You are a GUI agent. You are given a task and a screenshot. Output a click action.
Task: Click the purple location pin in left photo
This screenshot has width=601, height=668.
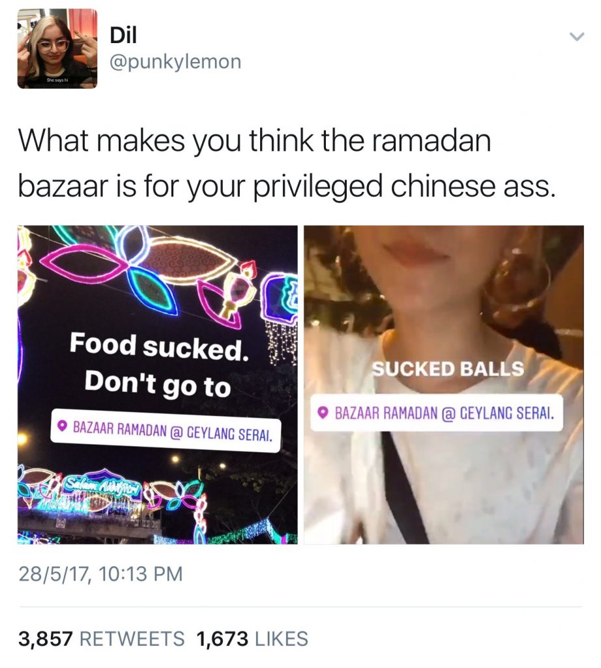coord(63,425)
